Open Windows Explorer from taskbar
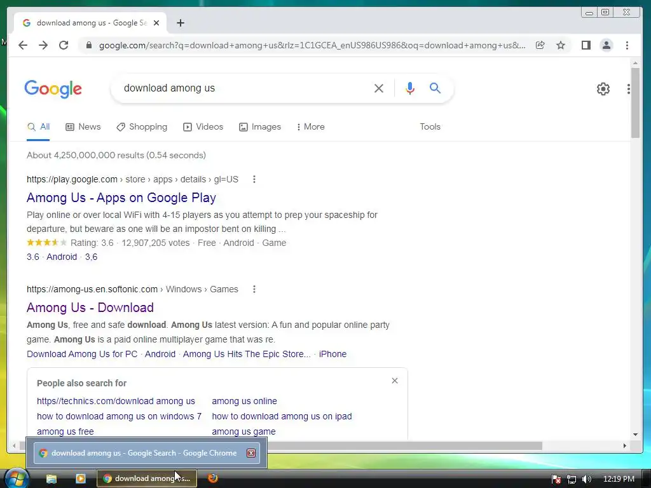 [x=51, y=478]
